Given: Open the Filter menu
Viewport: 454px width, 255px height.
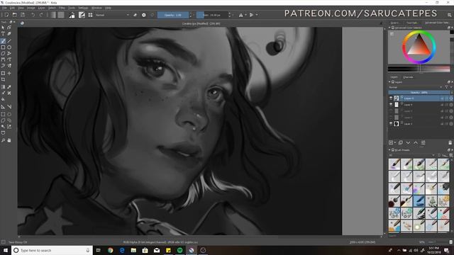Looking at the screenshot, I should pyautogui.click(x=62, y=8).
